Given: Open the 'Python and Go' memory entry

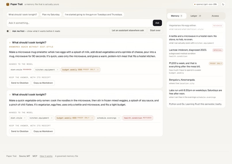Looking at the screenshot, I should click(196, 104).
